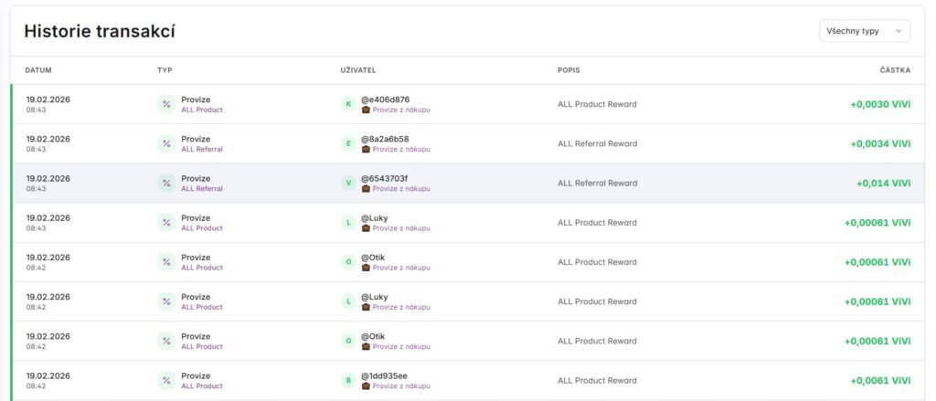This screenshot has height=401, width=936.
Task: Select the +0,0030 ViVi amount
Action: coord(880,104)
